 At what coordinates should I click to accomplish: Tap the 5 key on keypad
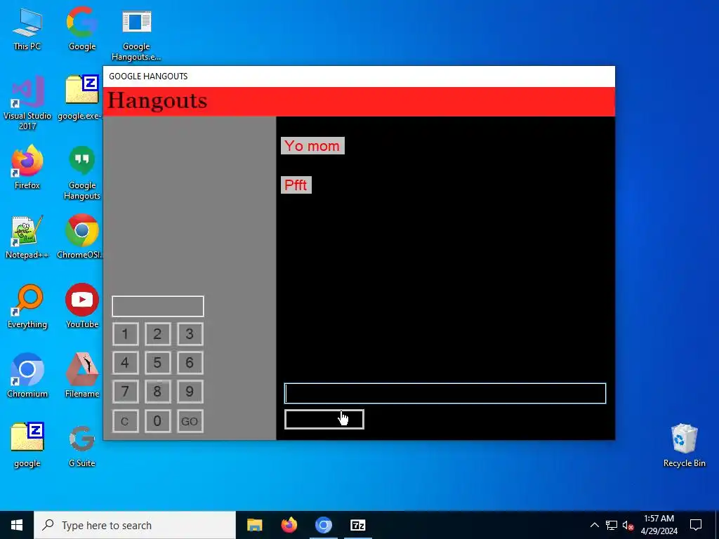pos(157,363)
